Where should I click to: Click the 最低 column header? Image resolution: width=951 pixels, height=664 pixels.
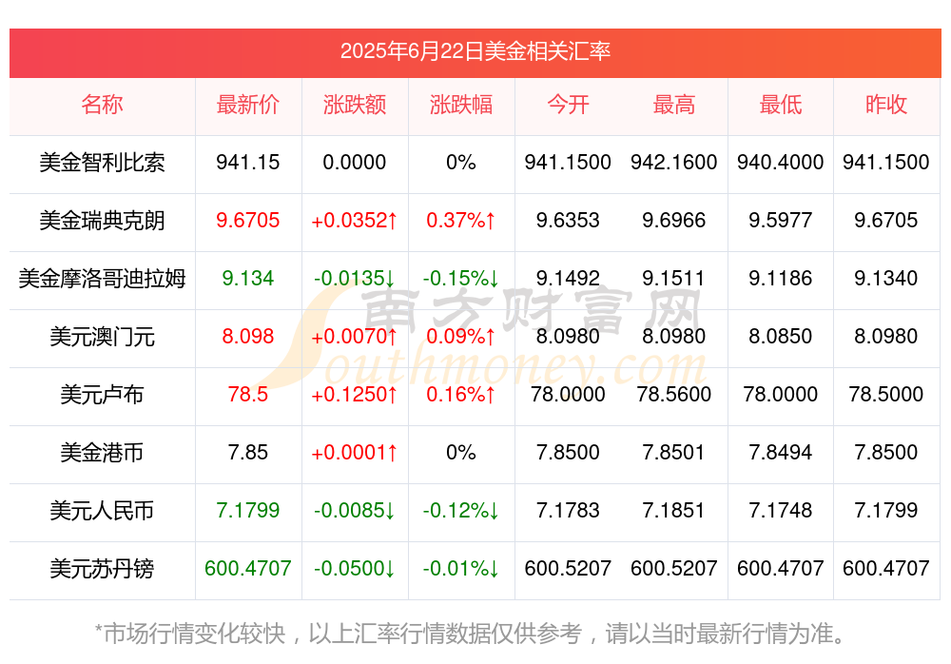pyautogui.click(x=781, y=105)
